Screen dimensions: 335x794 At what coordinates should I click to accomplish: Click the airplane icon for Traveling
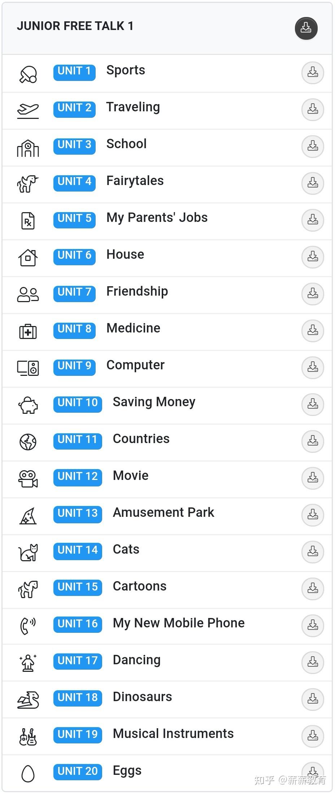pos(28,110)
